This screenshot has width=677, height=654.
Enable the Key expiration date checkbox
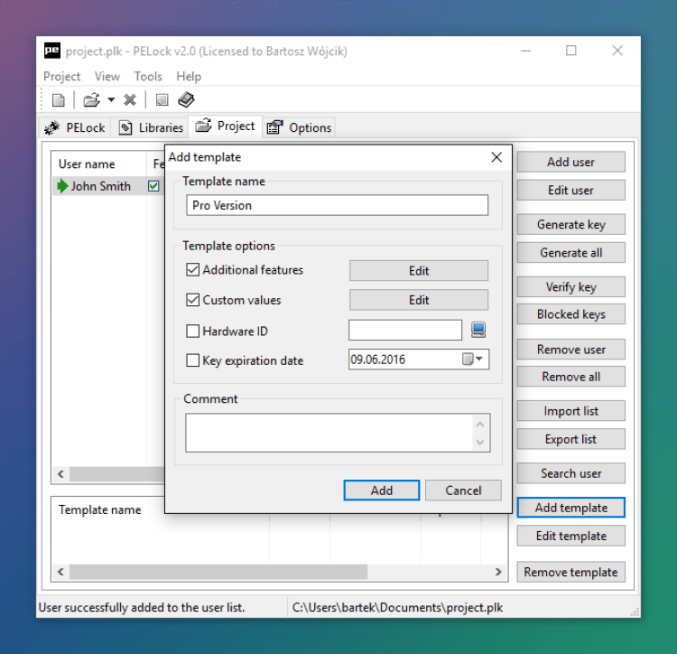(192, 360)
